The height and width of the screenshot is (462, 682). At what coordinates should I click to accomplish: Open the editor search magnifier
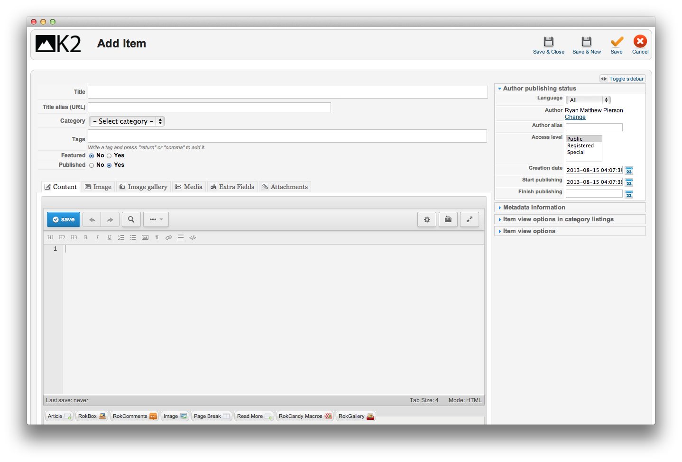tap(131, 219)
